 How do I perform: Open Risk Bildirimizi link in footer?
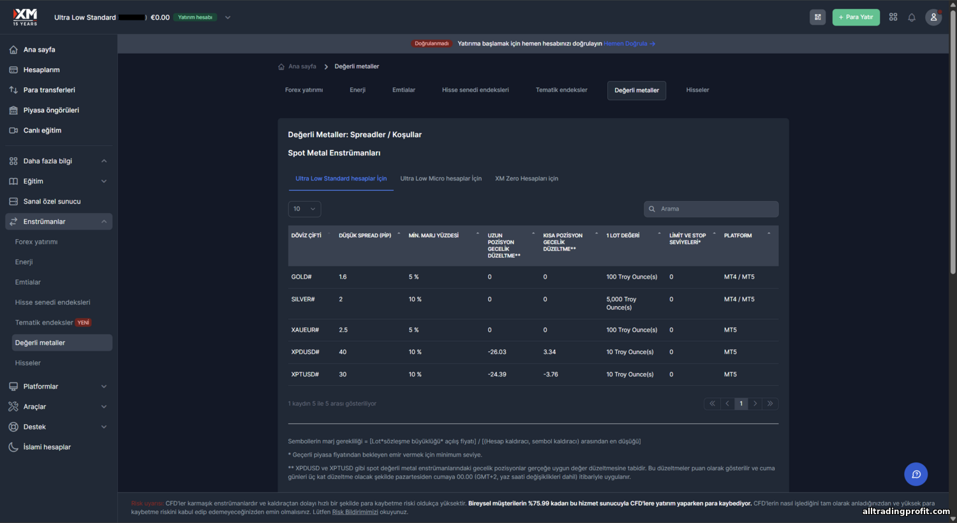pyautogui.click(x=355, y=512)
